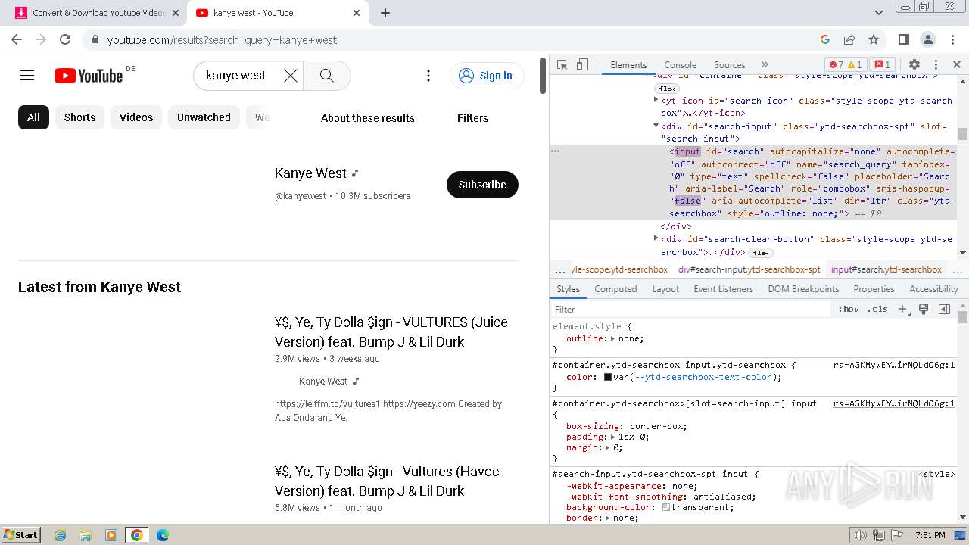Switch to Convert & Download Youtube tab

[x=98, y=13]
